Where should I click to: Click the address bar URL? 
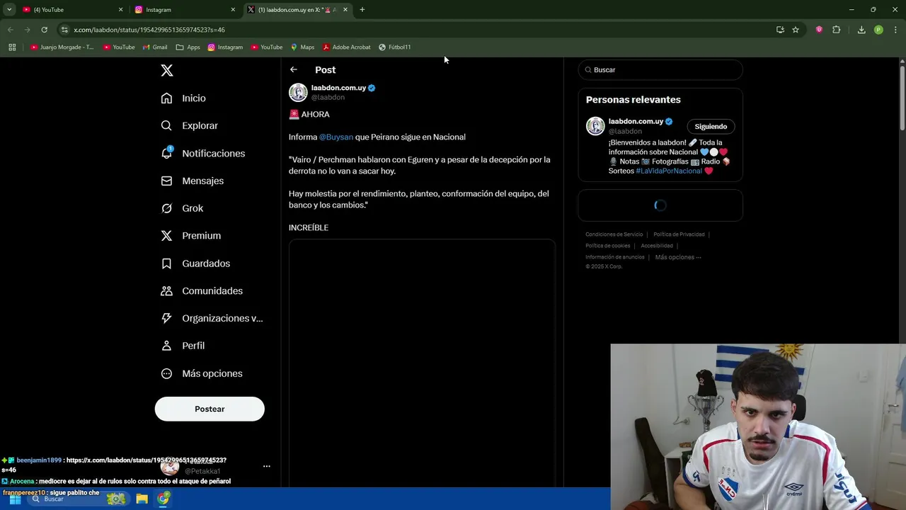(x=149, y=30)
